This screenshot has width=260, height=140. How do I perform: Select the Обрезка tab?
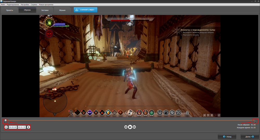pyautogui.click(x=27, y=10)
